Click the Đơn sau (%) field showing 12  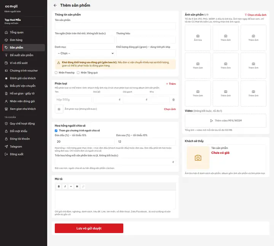coord(146,142)
